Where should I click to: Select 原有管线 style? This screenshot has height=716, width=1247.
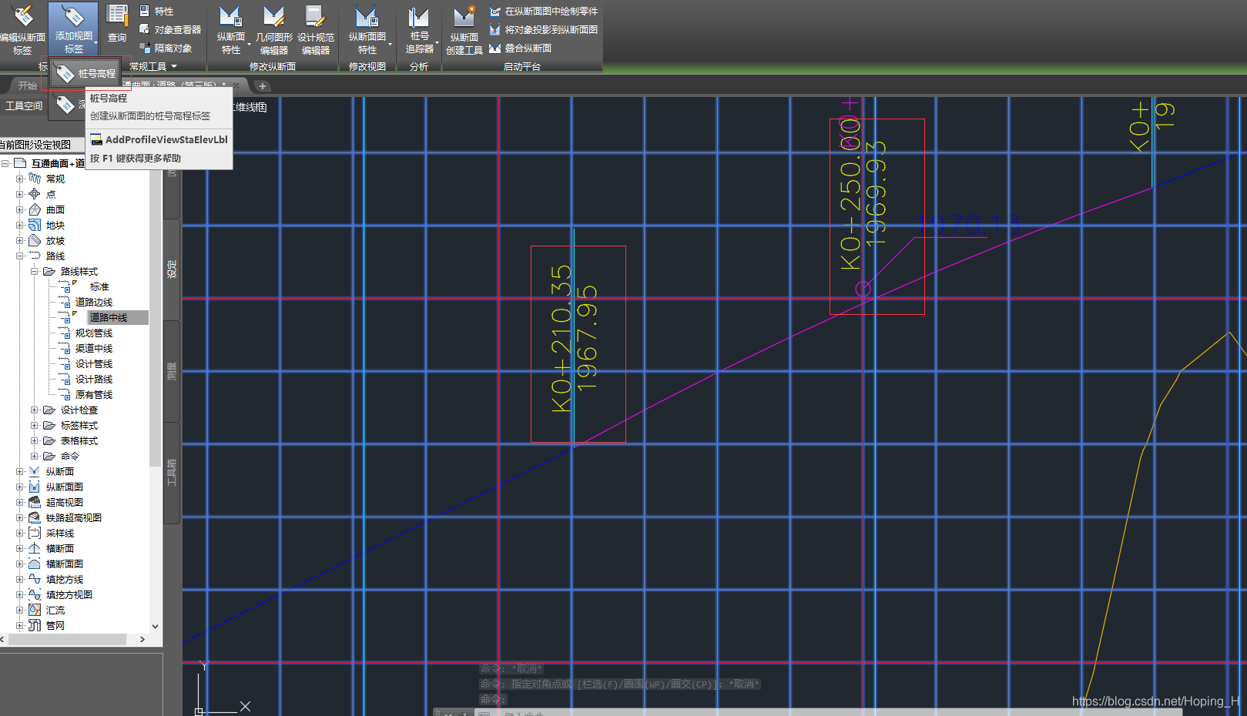(x=94, y=394)
